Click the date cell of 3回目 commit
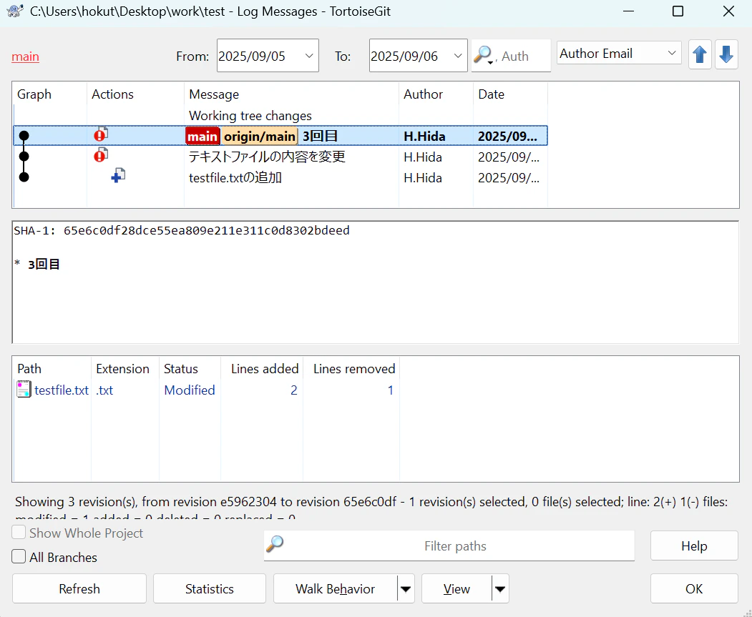The width and height of the screenshot is (752, 617). coord(507,137)
